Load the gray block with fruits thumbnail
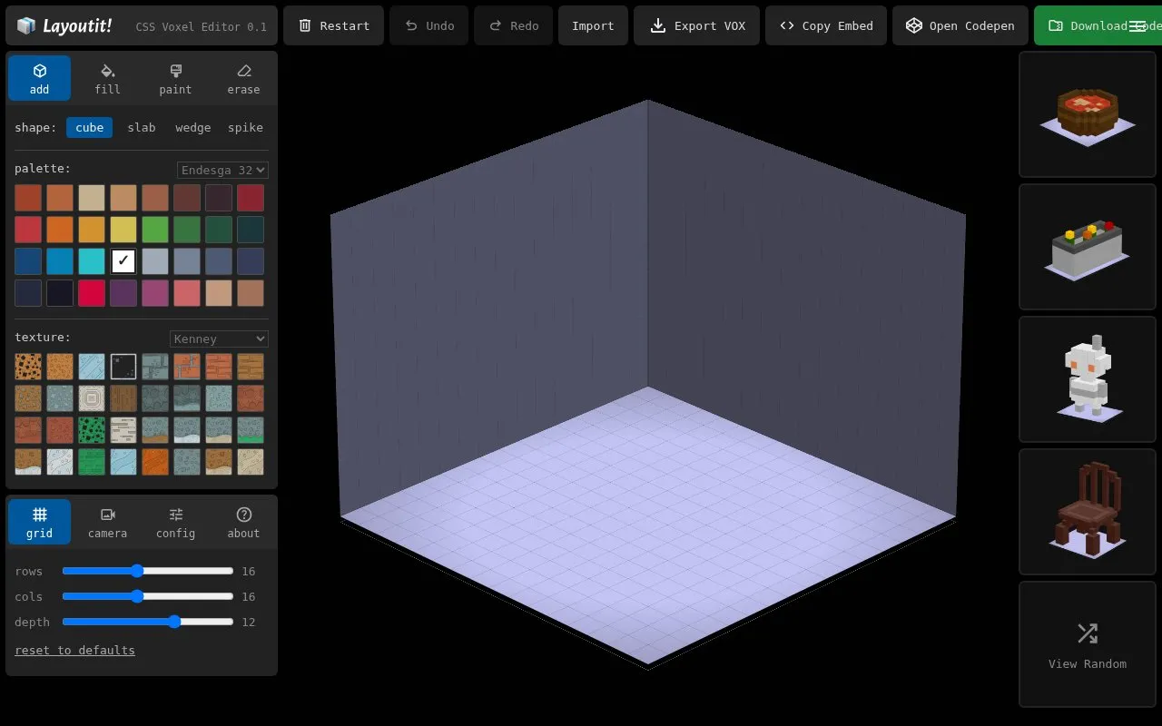 [x=1088, y=247]
